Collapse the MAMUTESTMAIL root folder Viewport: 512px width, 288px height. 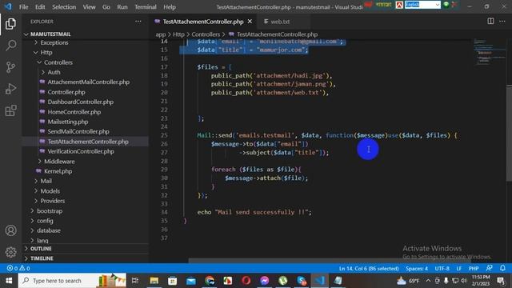click(x=50, y=34)
